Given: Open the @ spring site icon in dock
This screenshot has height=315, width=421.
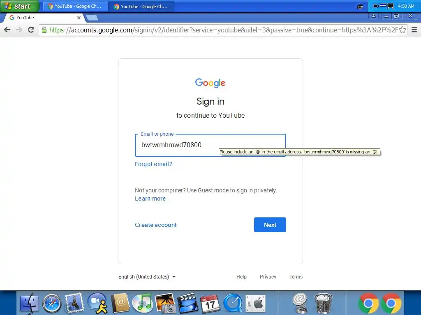Looking at the screenshot, I should (300, 303).
